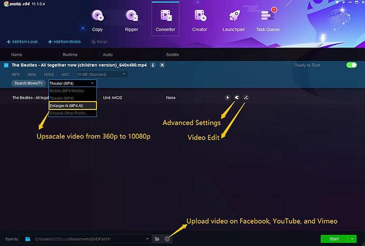This screenshot has height=246, width=365.
Task: Preview the video with the play icon
Action: point(227,97)
